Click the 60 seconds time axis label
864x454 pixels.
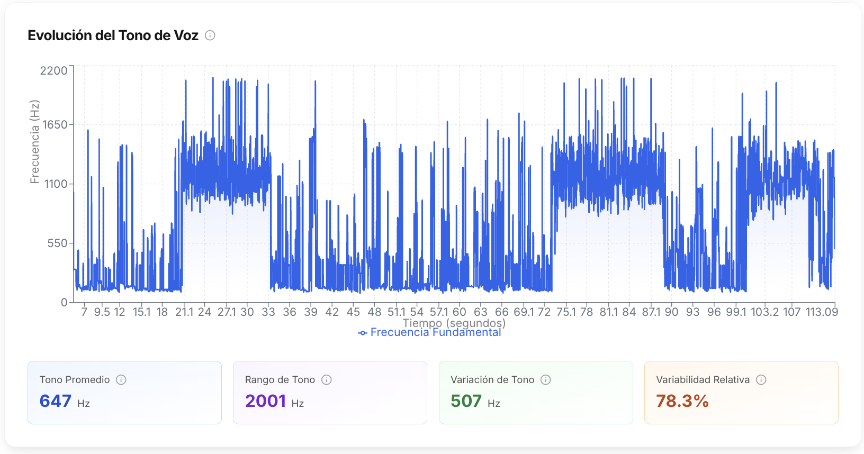click(x=460, y=312)
